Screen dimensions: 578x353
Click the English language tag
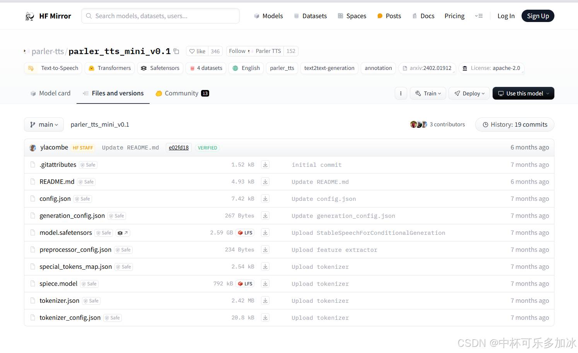coord(246,68)
